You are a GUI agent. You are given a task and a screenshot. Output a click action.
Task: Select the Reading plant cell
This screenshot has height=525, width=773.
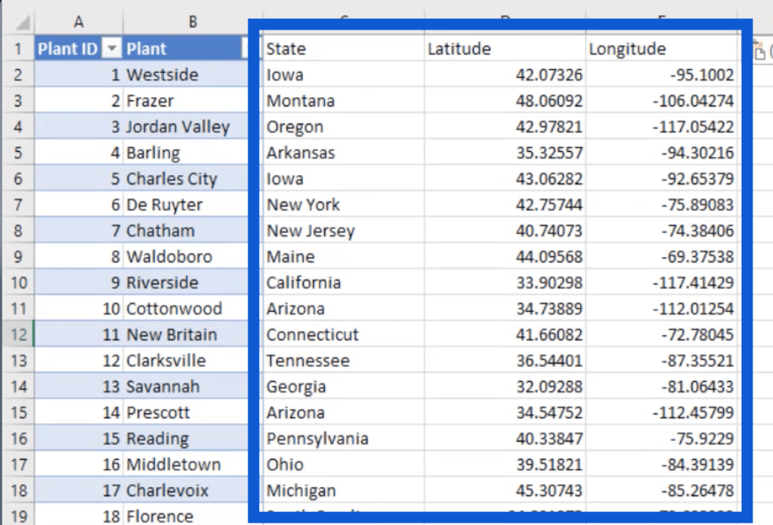click(186, 439)
